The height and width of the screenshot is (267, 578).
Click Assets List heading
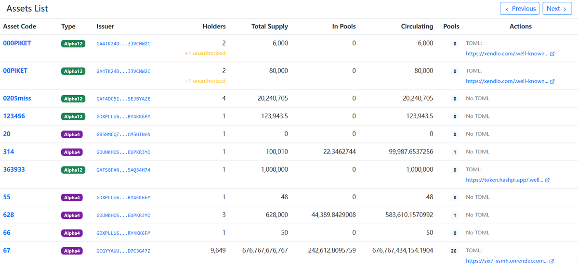pyautogui.click(x=27, y=9)
